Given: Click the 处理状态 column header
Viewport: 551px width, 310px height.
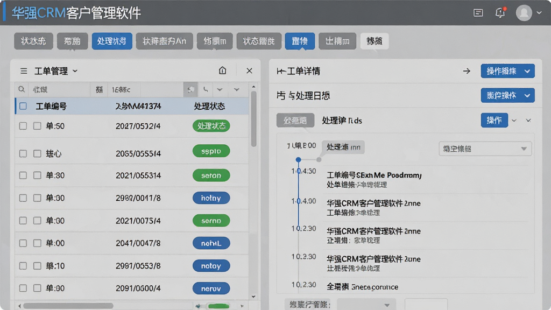Looking at the screenshot, I should [209, 106].
